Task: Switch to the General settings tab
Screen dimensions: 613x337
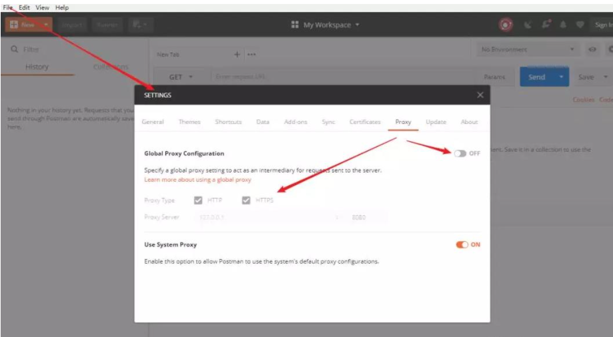Action: coord(153,122)
